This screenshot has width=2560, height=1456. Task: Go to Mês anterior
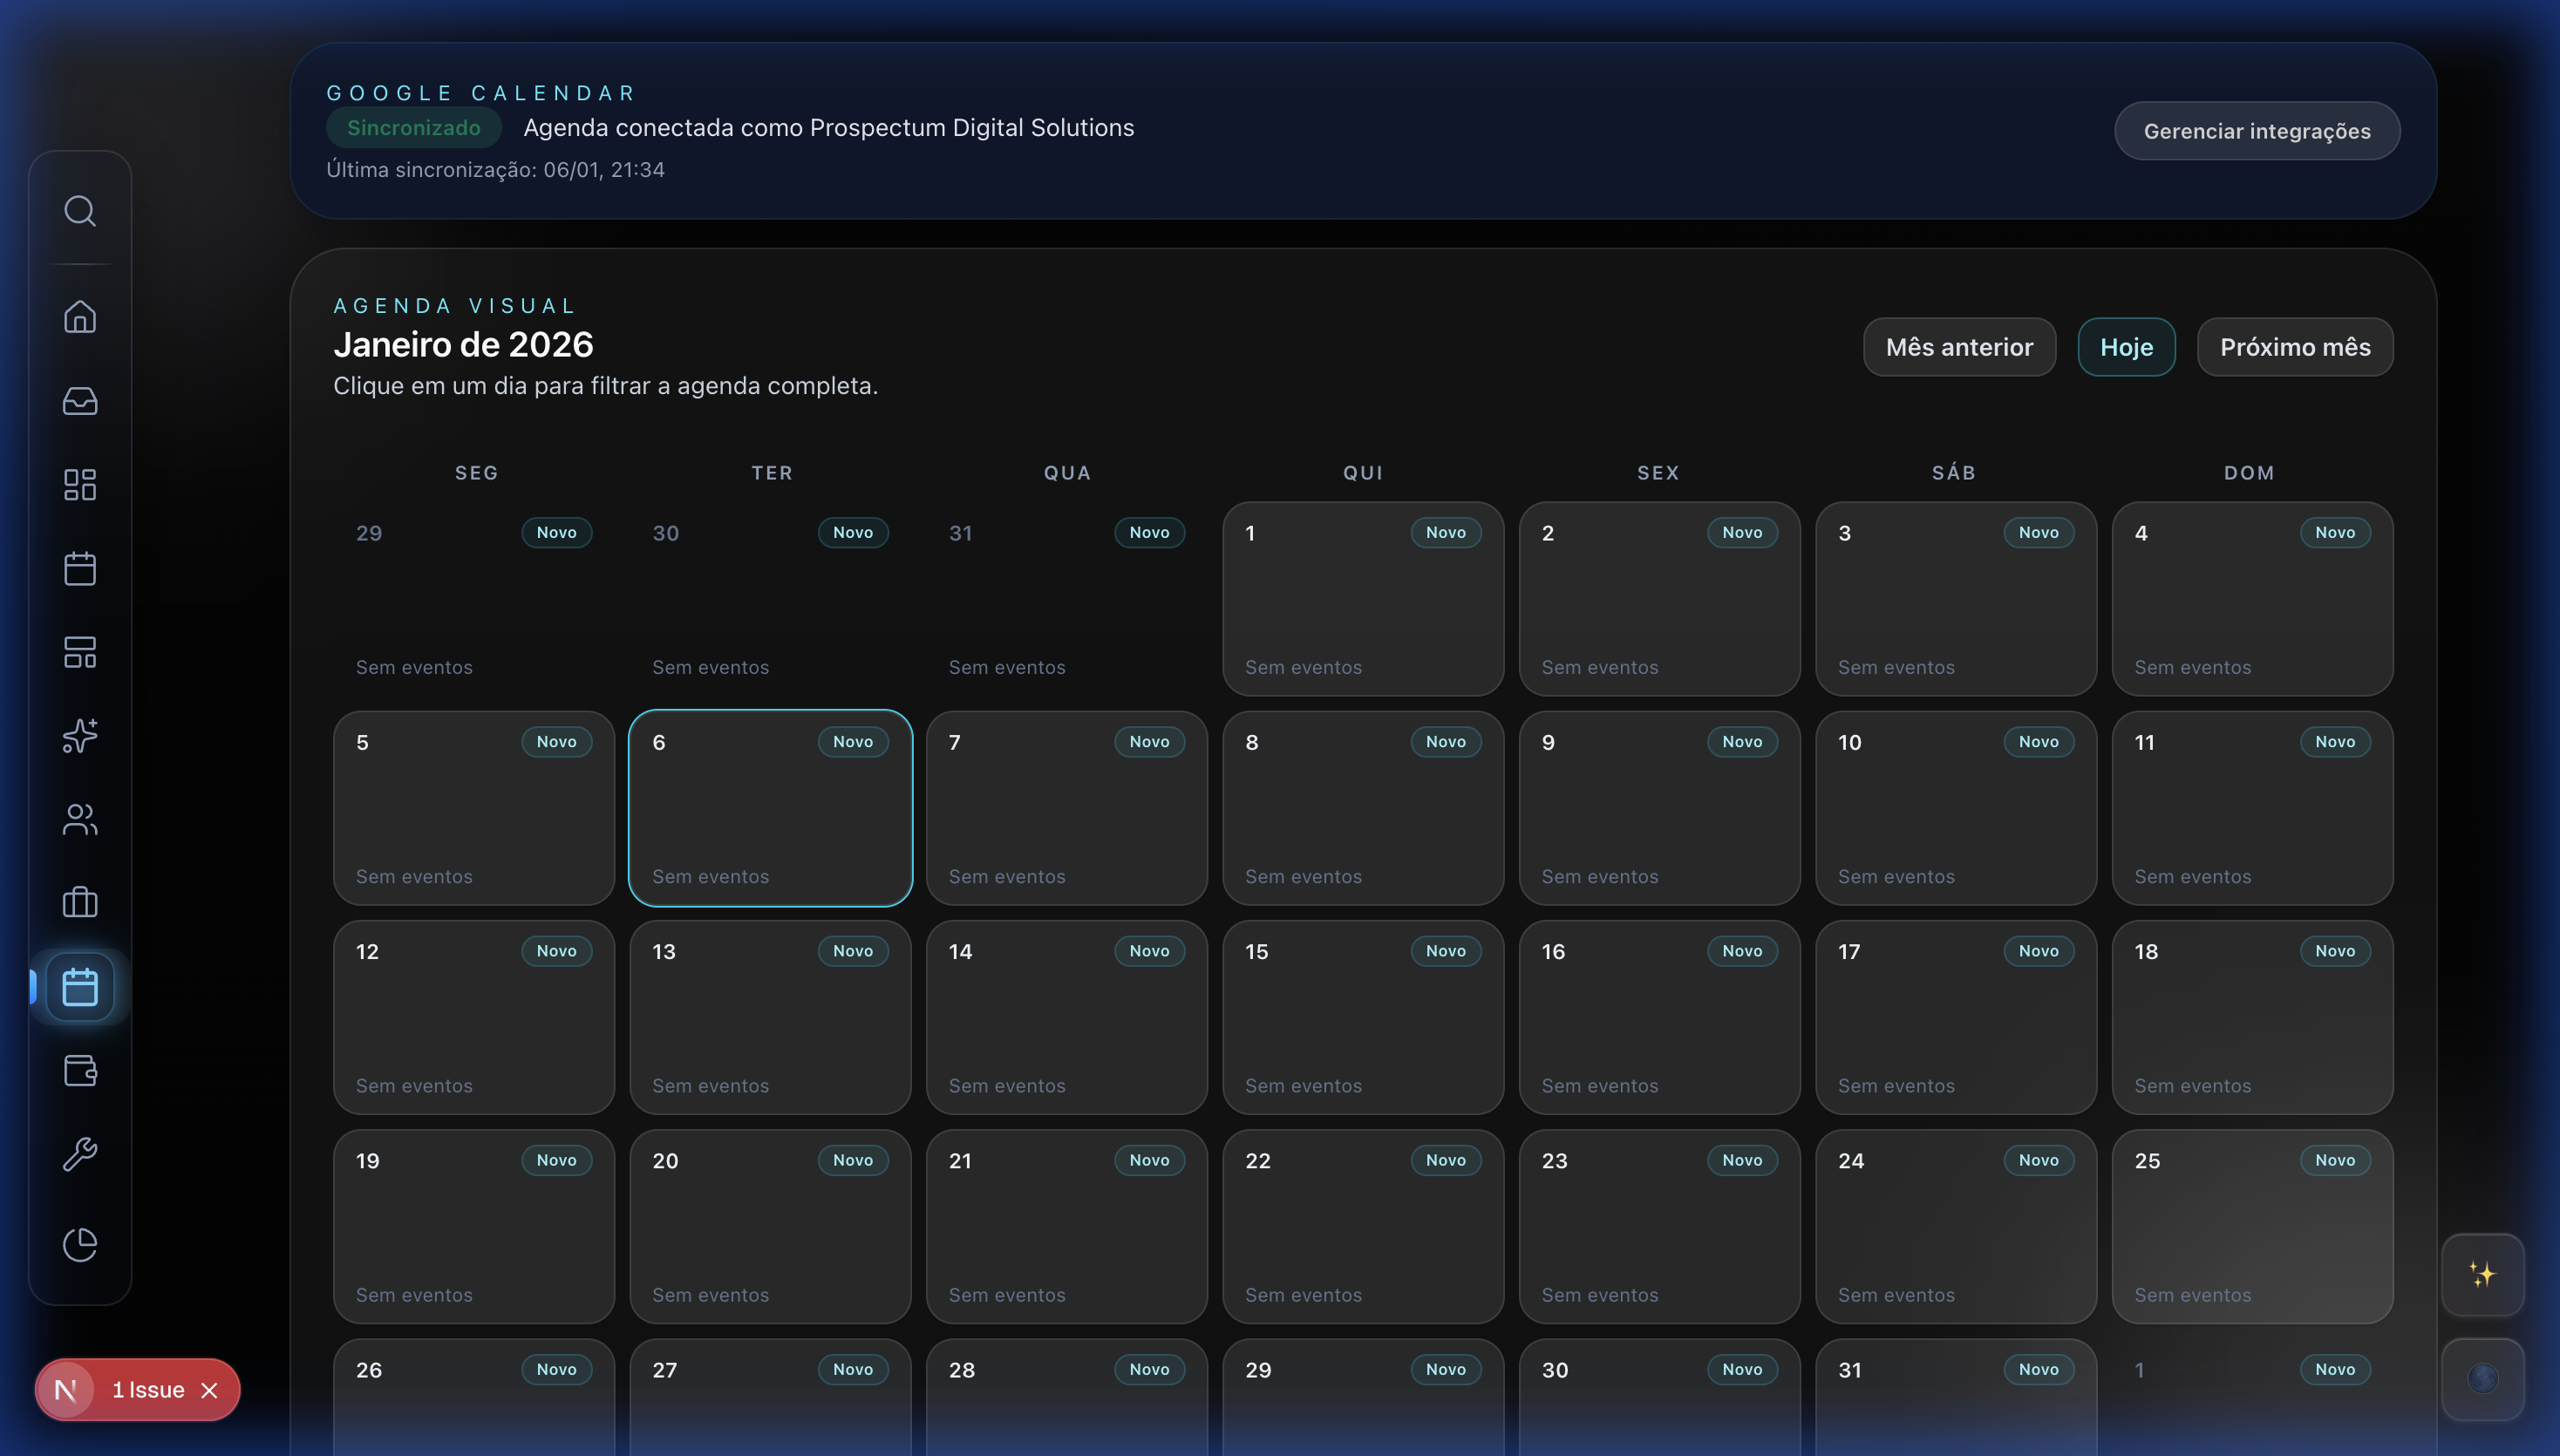click(1959, 347)
